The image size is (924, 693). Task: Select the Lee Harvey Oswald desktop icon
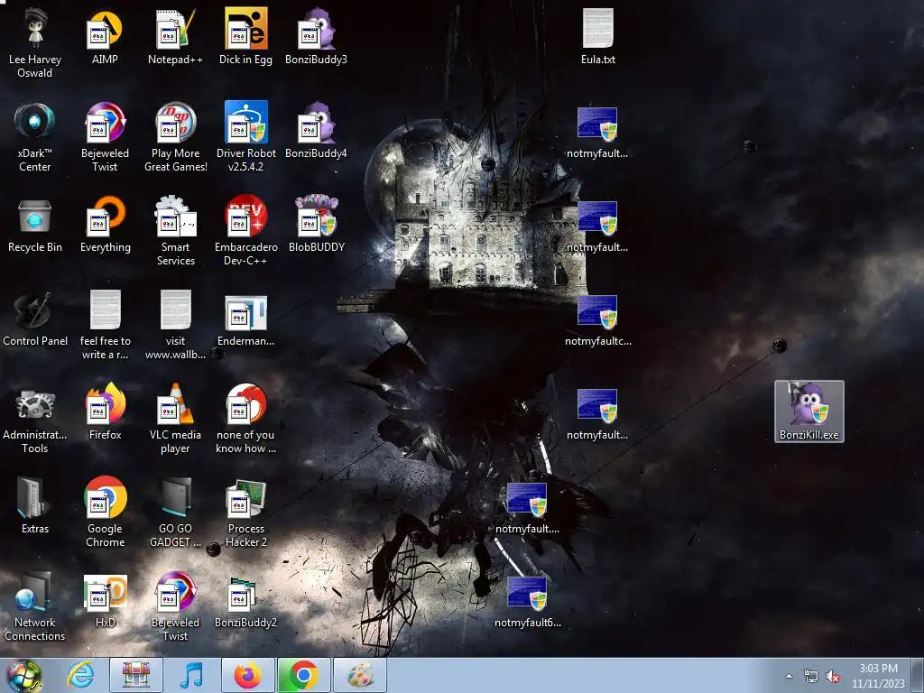(35, 44)
